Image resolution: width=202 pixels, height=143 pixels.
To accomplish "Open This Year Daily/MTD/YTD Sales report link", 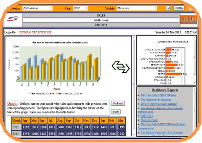I will (x=159, y=95).
